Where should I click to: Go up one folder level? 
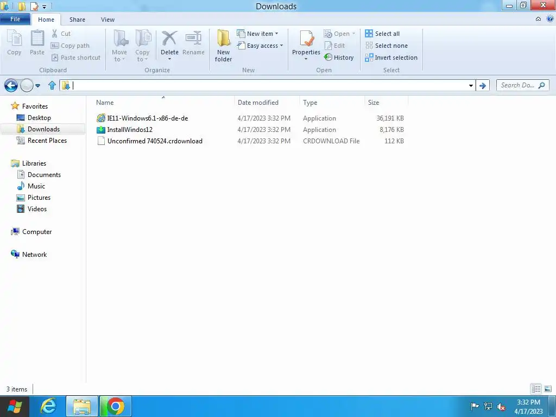[52, 85]
